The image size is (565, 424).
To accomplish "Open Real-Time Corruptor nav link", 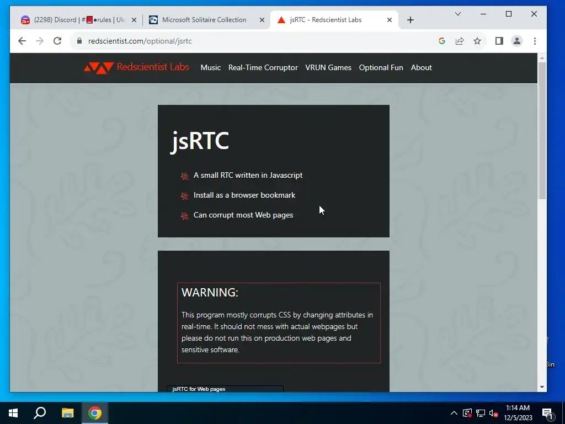I will 263,68.
